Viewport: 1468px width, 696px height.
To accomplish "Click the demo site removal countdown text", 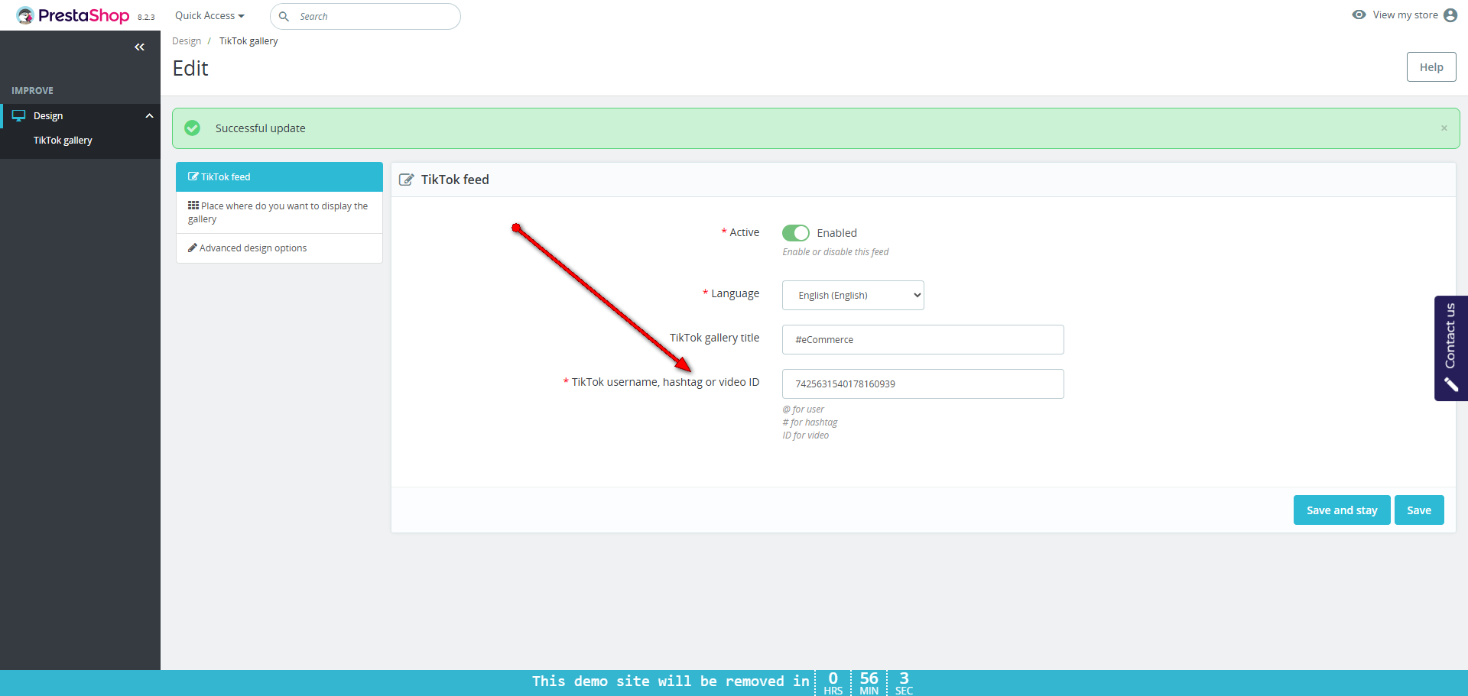I will tap(671, 681).
